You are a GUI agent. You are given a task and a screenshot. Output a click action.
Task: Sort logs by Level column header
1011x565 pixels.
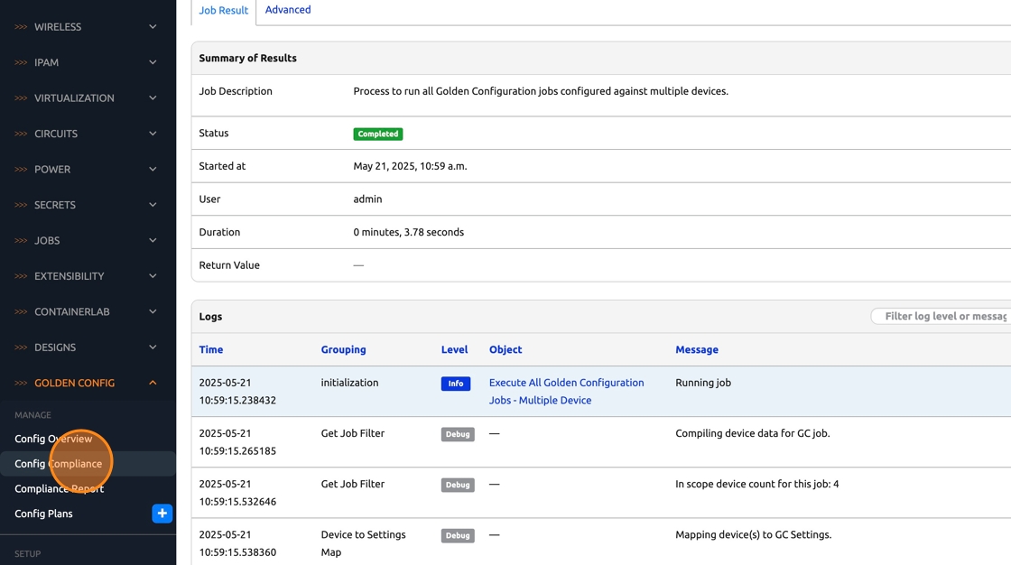click(454, 349)
